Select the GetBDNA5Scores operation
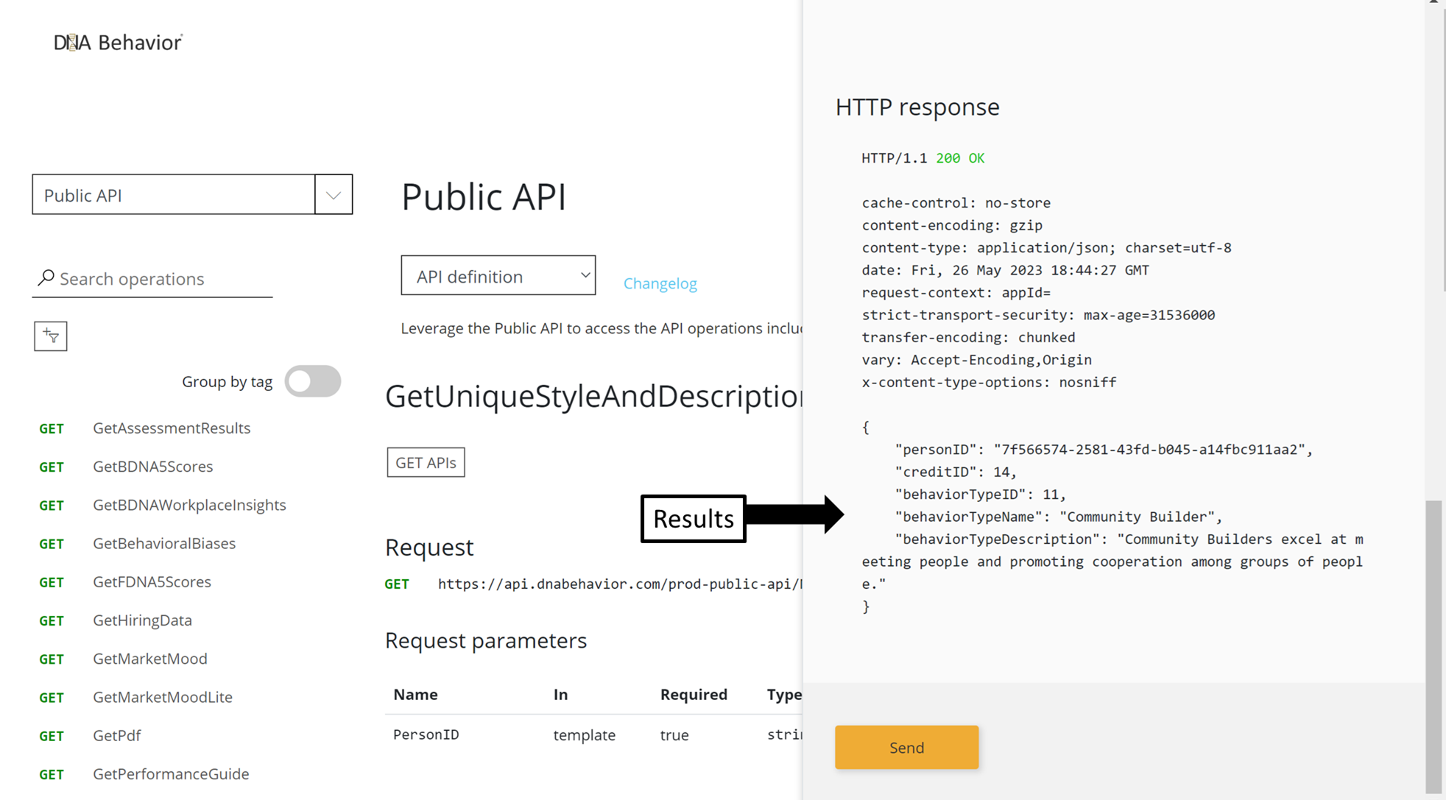 click(x=152, y=467)
